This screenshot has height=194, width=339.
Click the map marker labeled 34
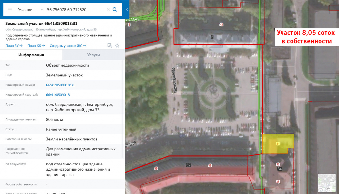coord(279,169)
